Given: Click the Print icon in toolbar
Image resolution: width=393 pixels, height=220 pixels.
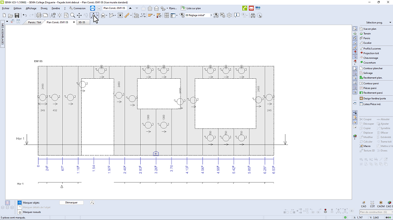Looking at the screenshot, I should [x=39, y=16].
